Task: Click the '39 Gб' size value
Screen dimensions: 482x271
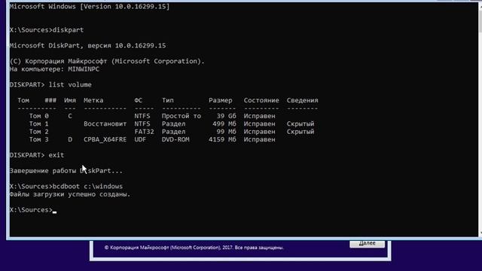Action: pyautogui.click(x=226, y=116)
